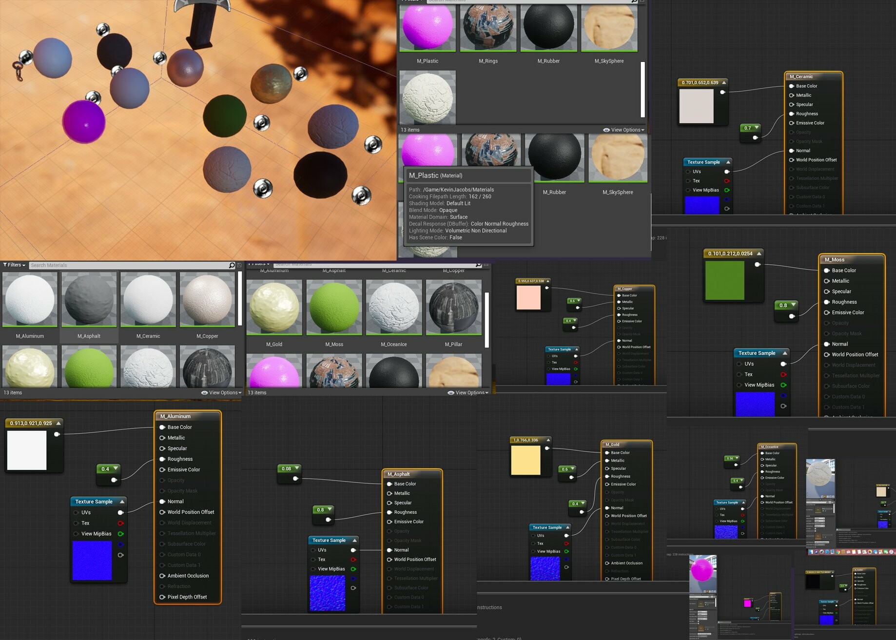The height and width of the screenshot is (640, 896).
Task: Click the View Options button in the upper browser
Action: point(624,130)
